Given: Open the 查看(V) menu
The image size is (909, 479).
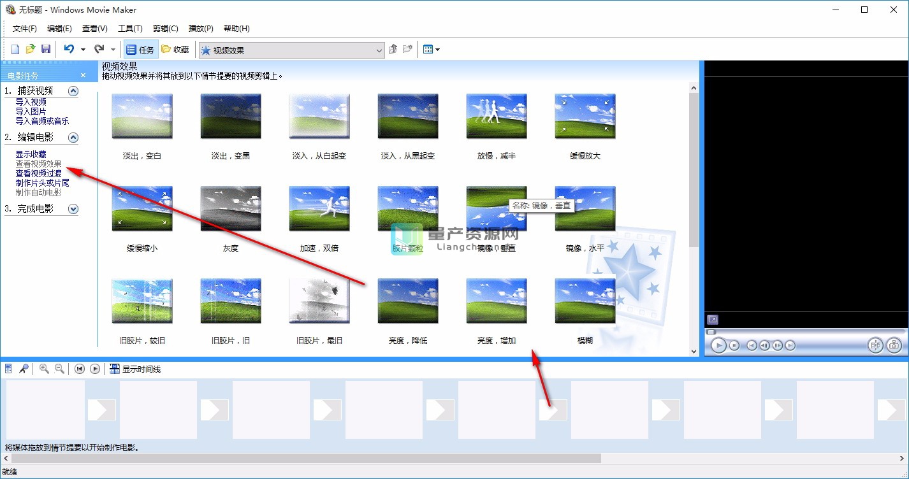Looking at the screenshot, I should click(x=94, y=29).
